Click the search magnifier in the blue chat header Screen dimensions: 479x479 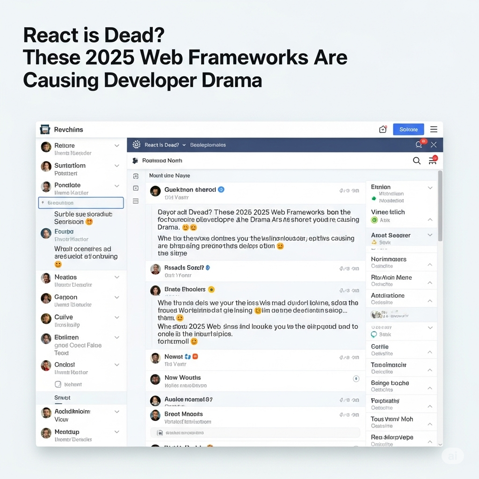point(419,145)
